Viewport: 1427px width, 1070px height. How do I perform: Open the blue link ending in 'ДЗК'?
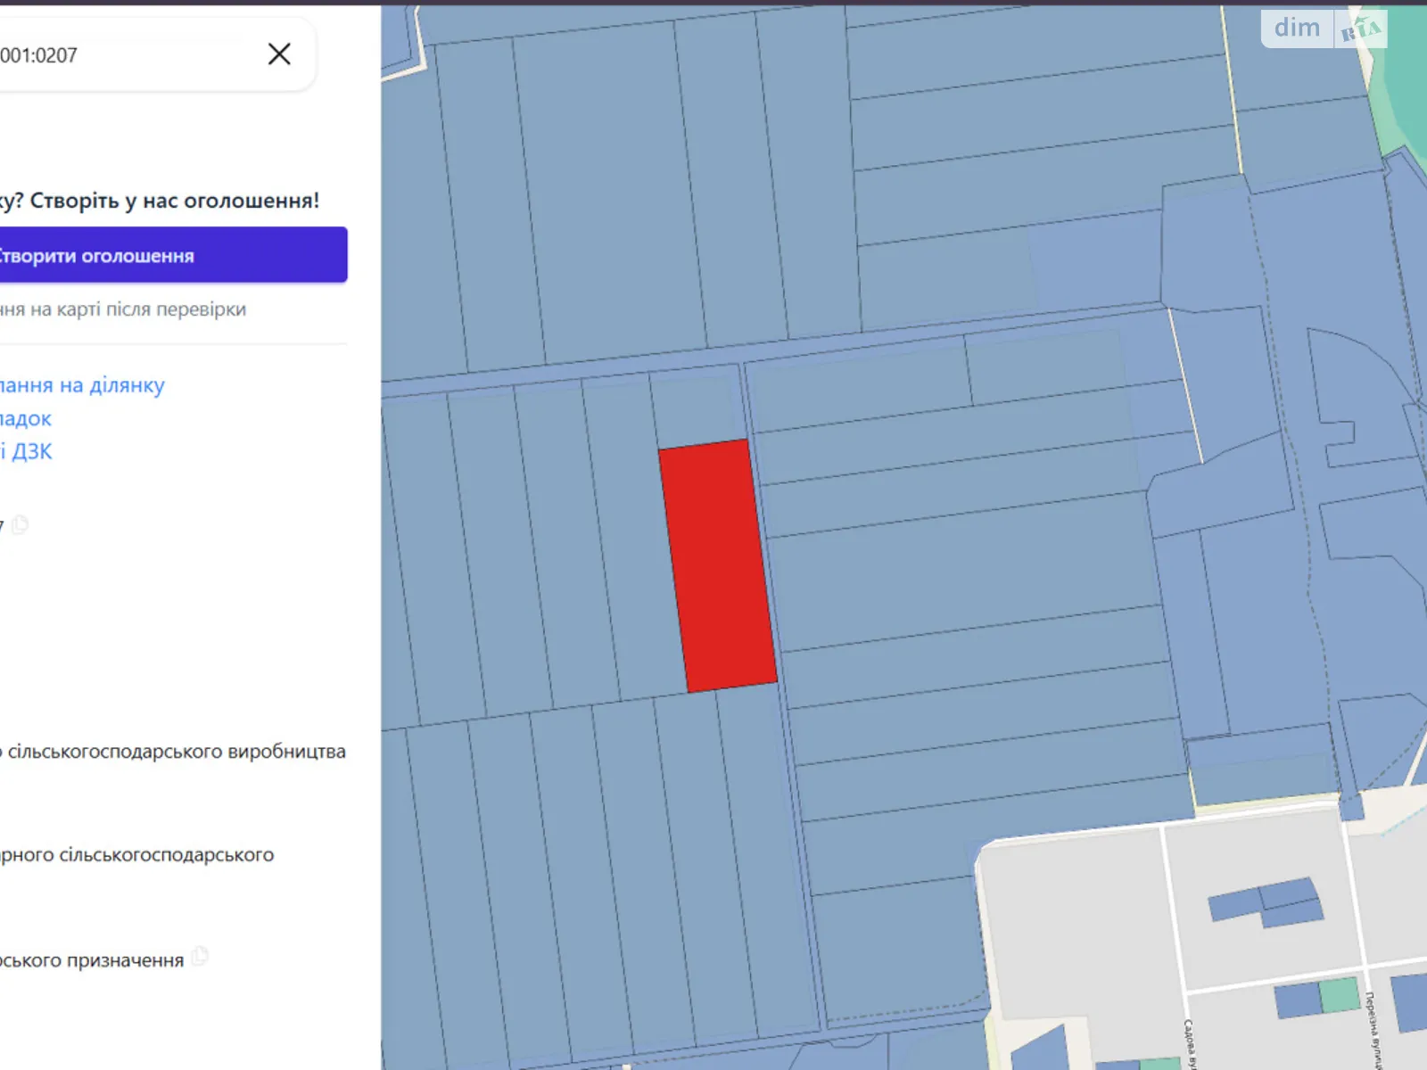tap(27, 451)
